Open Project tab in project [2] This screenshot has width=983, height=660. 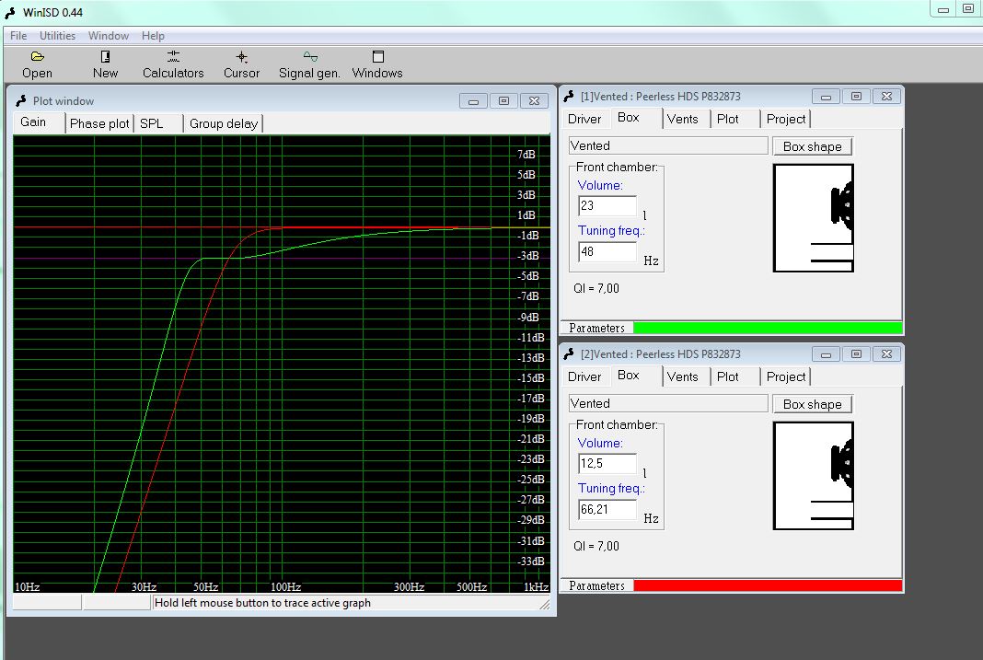tap(785, 376)
